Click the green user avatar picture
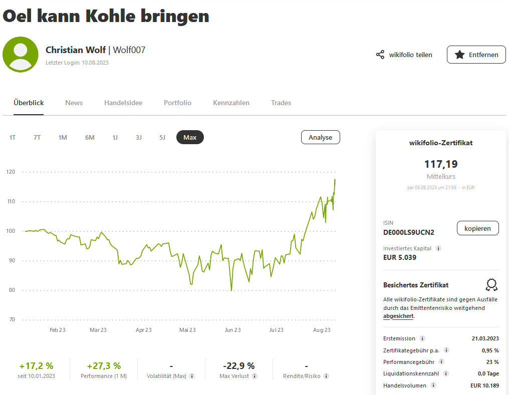The height and width of the screenshot is (395, 509). pyautogui.click(x=21, y=55)
